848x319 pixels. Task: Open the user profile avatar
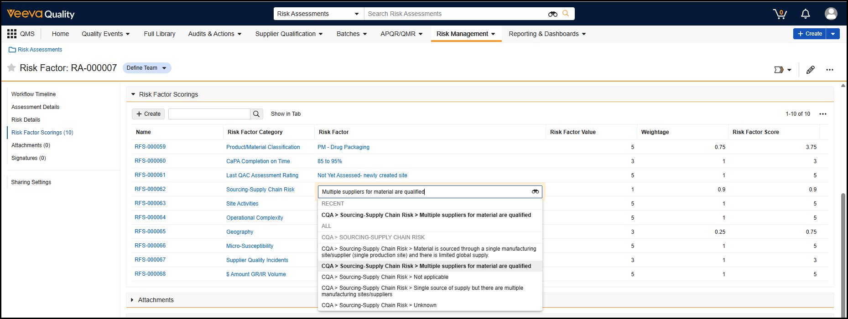pyautogui.click(x=831, y=14)
